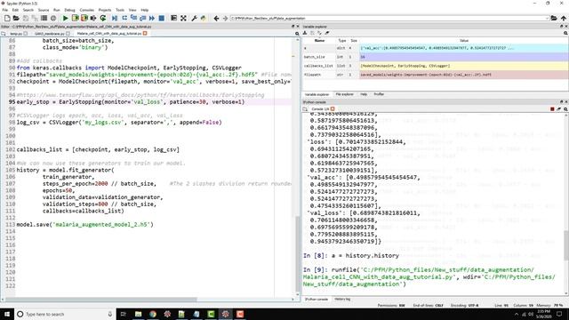Select the batch_size variable value cell
The width and height of the screenshot is (569, 320).
464,57
